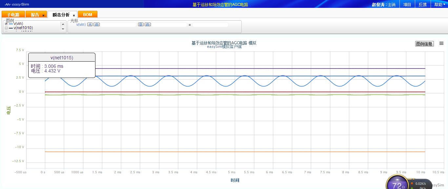Viewport: 448px width, 189px height.
Task: Click the v(vin) cursor signal label
Action: [81, 25]
